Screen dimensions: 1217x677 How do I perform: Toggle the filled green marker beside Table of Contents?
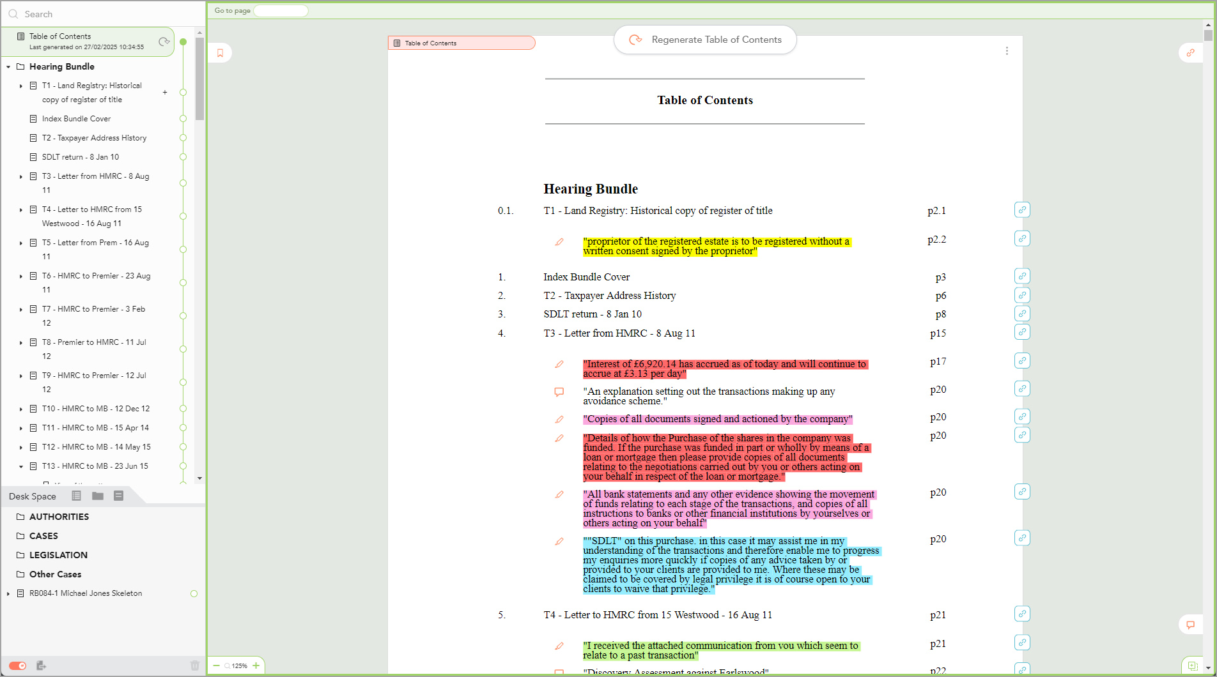[183, 42]
